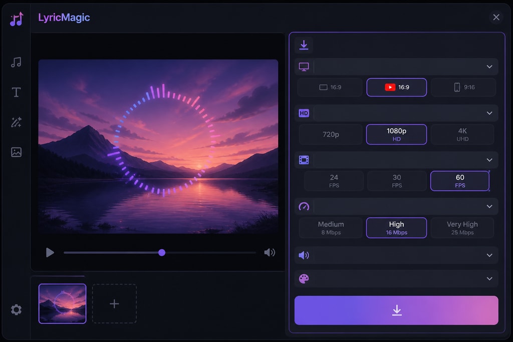Image resolution: width=513 pixels, height=342 pixels.
Task: Add a new scene with plus tile
Action: point(114,304)
